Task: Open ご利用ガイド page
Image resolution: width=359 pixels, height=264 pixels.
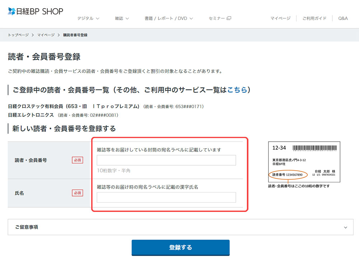Action: tap(314, 18)
